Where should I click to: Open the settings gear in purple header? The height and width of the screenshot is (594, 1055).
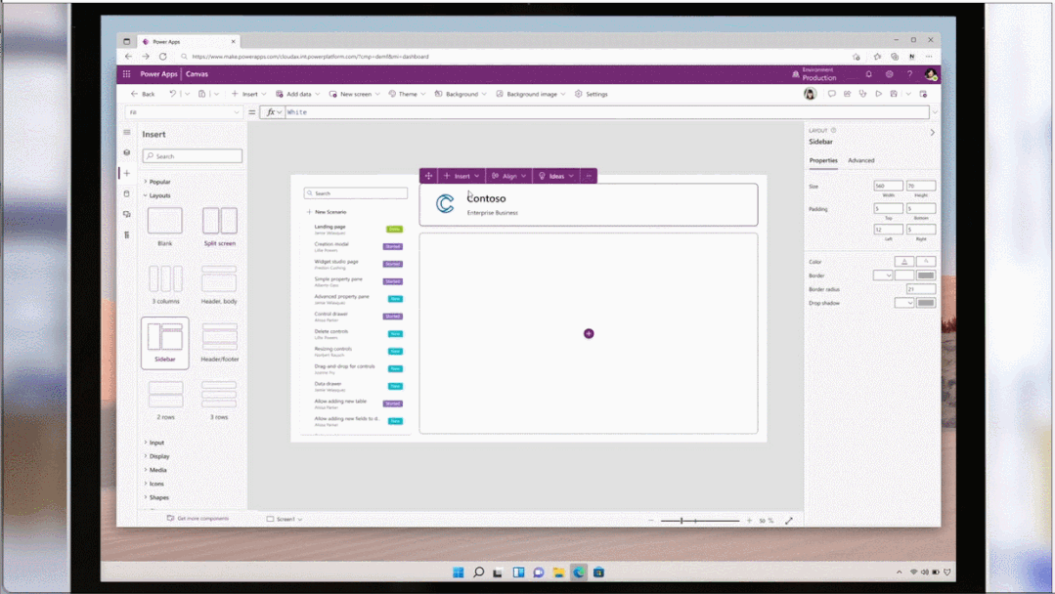(890, 74)
